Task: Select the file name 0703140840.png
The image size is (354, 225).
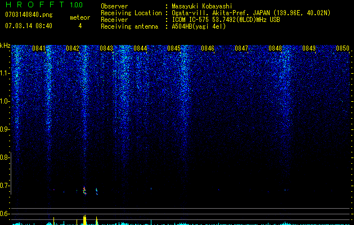Action: click(x=29, y=15)
